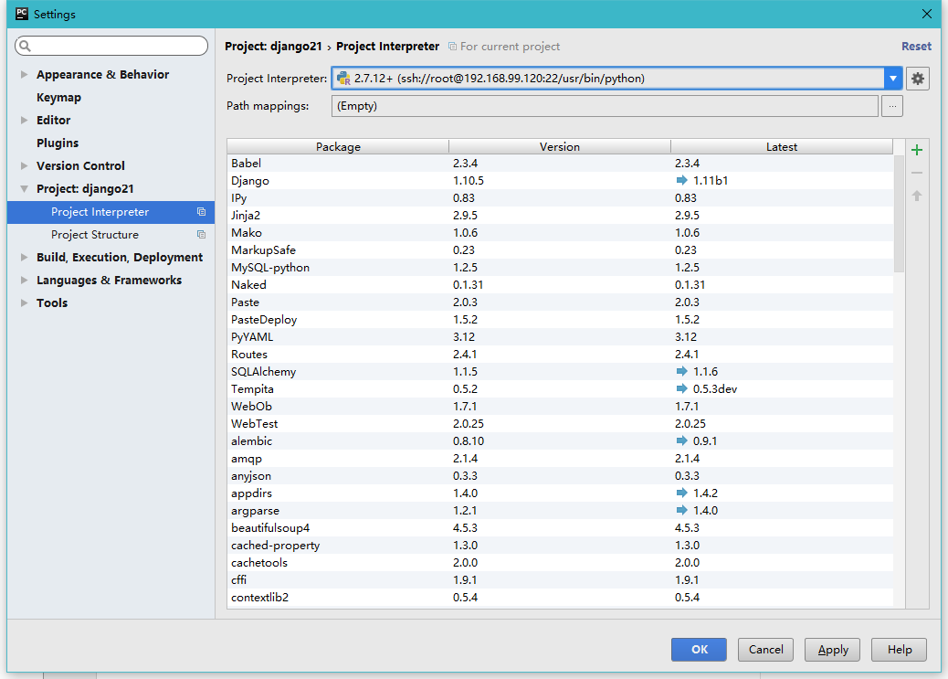Open Version Control settings
Viewport: 948px width, 679px height.
[x=80, y=165]
